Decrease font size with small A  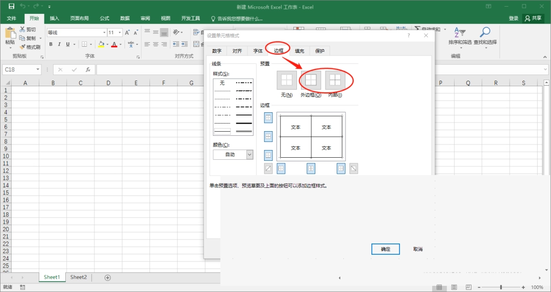point(136,32)
